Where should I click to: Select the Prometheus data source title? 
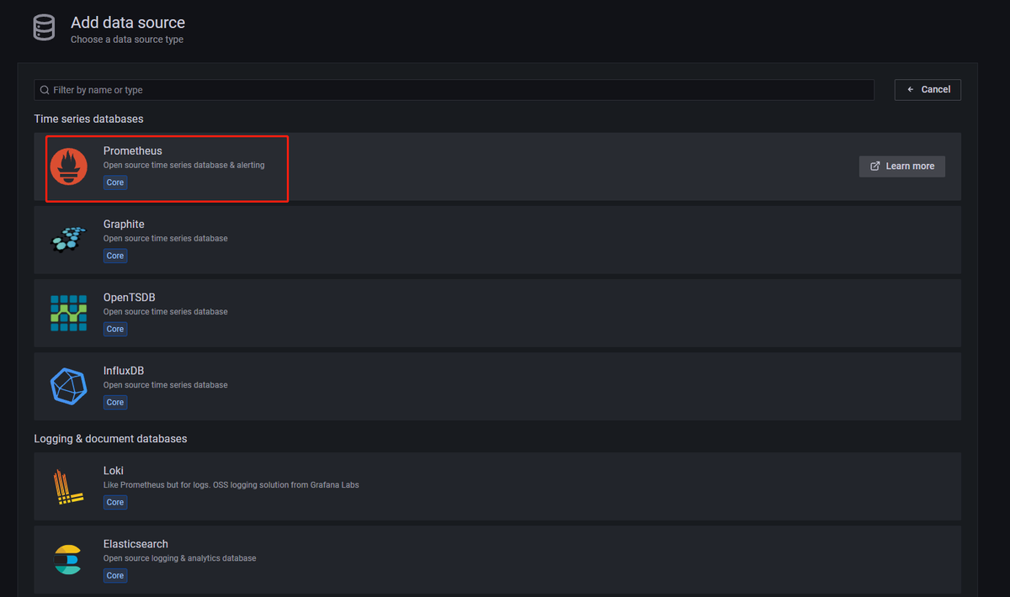coord(133,151)
